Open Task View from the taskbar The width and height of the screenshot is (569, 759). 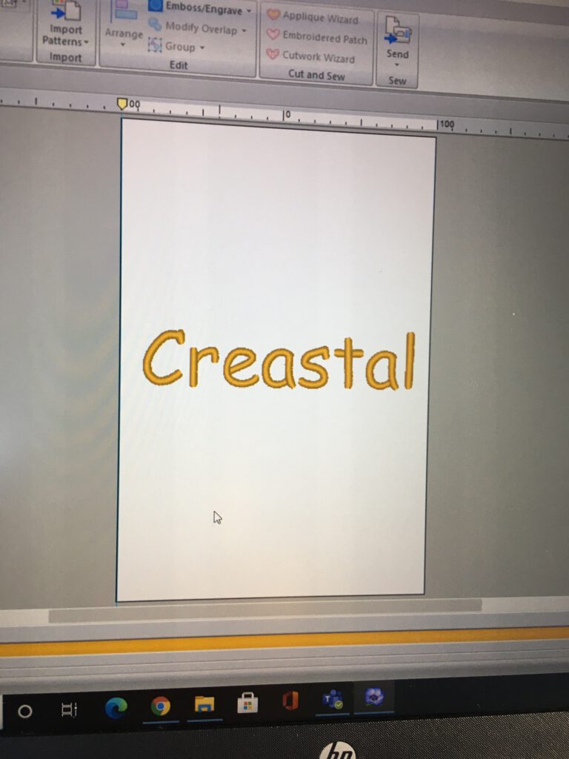tap(69, 710)
